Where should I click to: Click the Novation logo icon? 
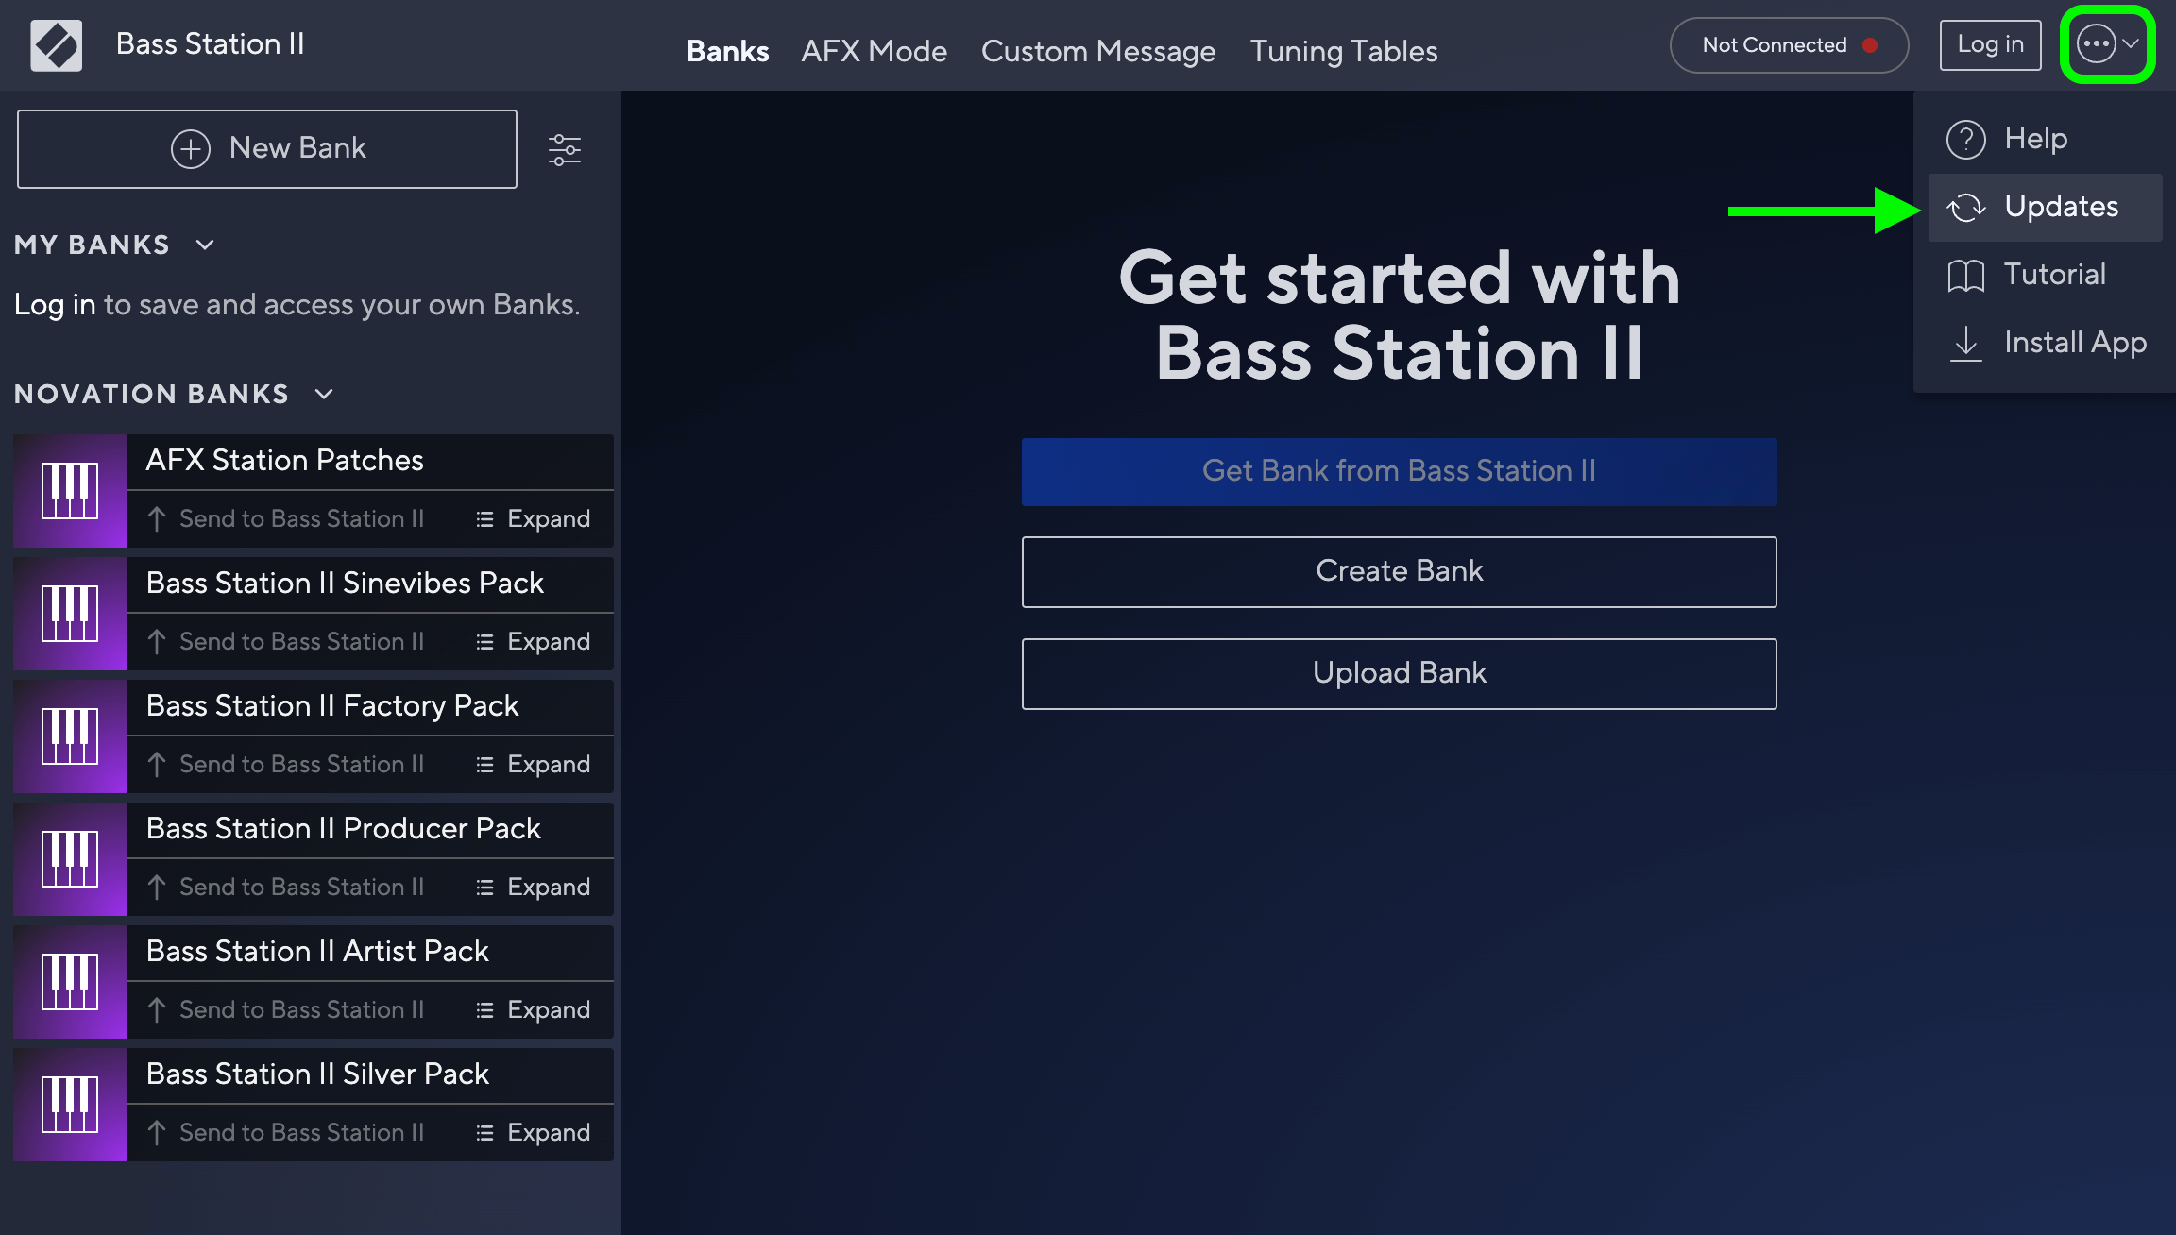point(57,45)
